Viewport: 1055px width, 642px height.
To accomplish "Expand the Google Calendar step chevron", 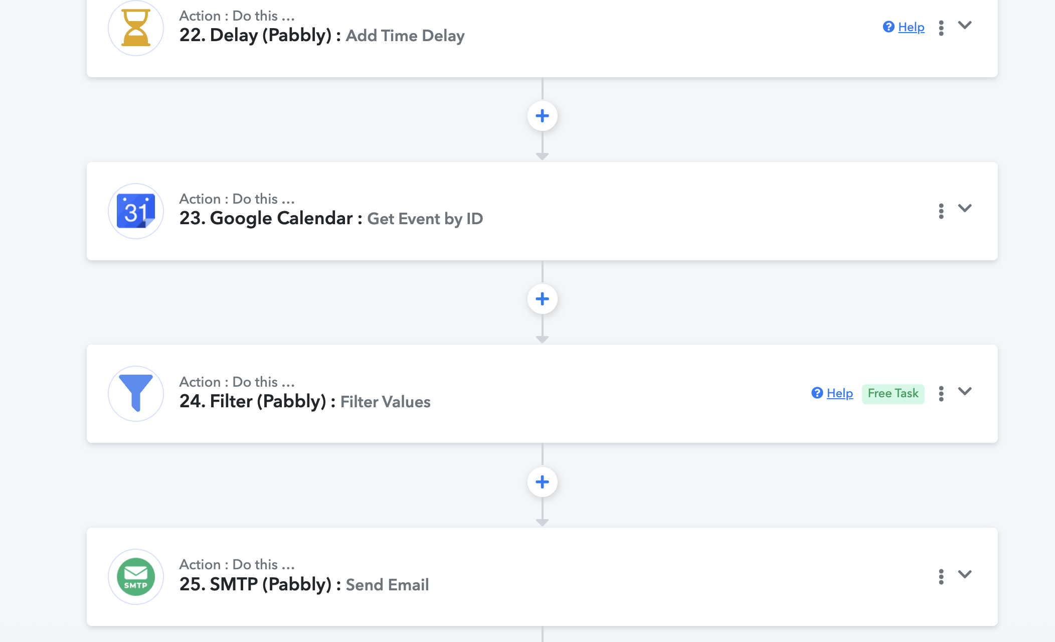I will pyautogui.click(x=965, y=208).
